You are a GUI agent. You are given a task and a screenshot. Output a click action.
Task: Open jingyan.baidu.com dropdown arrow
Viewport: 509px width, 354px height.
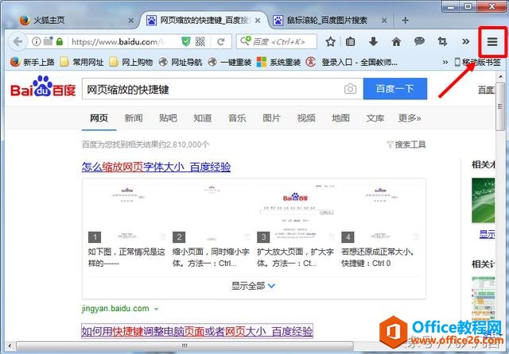(x=157, y=309)
